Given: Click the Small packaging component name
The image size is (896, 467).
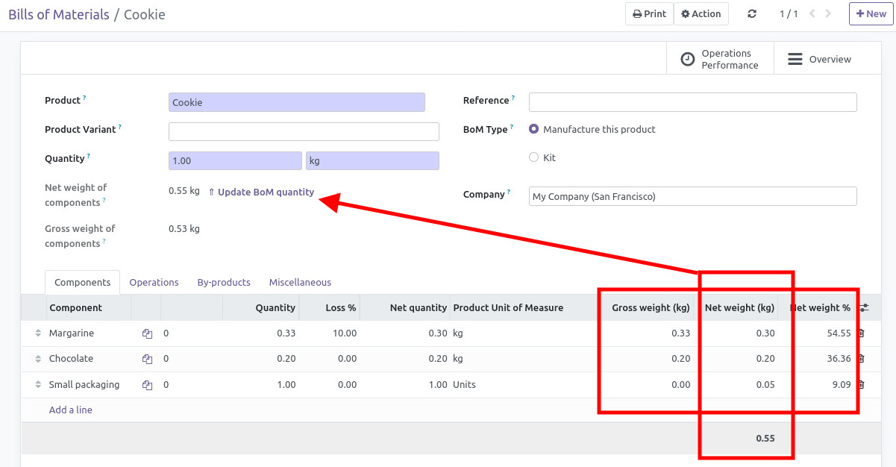Looking at the screenshot, I should point(84,385).
